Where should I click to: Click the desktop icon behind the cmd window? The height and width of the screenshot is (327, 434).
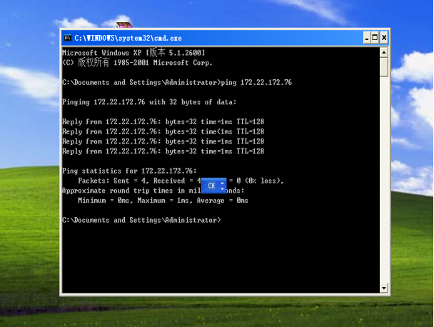click(x=124, y=25)
